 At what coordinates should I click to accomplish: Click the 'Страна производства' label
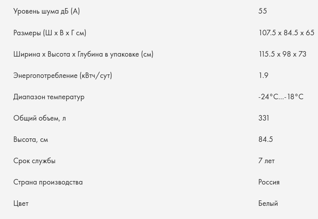[48, 182]
